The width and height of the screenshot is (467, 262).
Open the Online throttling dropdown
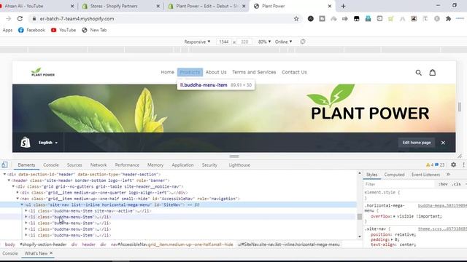pos(283,41)
